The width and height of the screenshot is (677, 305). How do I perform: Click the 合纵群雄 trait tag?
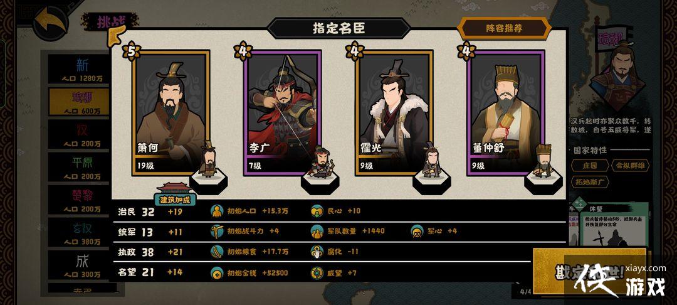click(631, 166)
